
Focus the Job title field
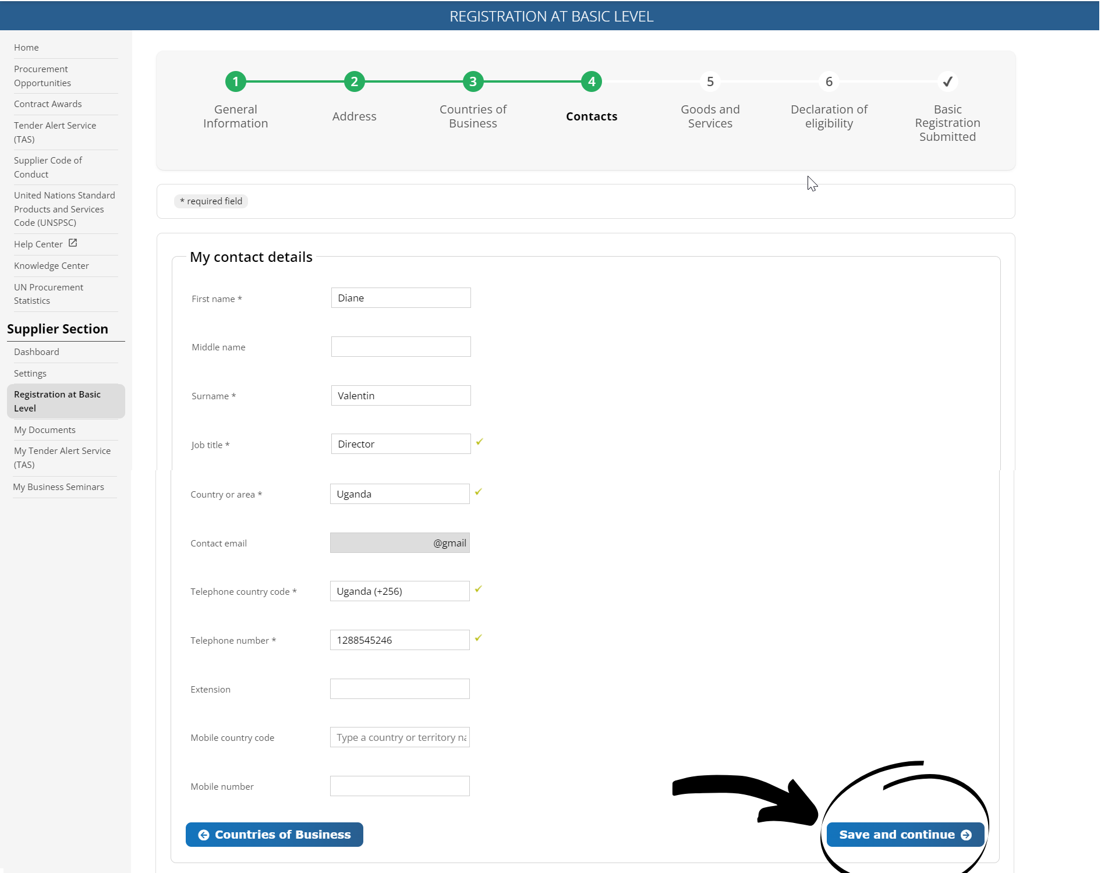coord(401,444)
